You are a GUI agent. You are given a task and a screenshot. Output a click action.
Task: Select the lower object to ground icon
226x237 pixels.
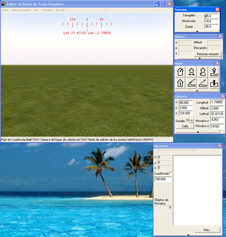(214, 72)
